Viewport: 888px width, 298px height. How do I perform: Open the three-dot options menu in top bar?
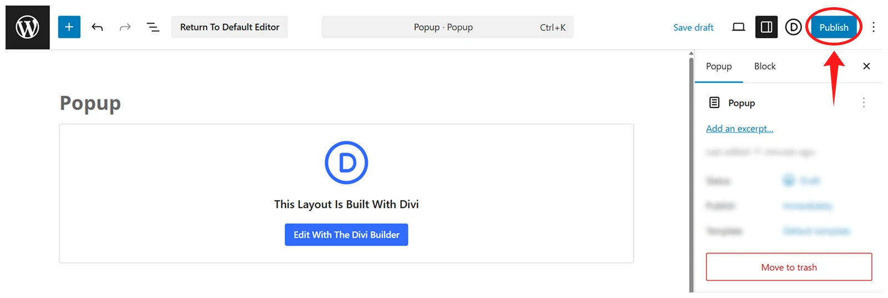coord(873,27)
